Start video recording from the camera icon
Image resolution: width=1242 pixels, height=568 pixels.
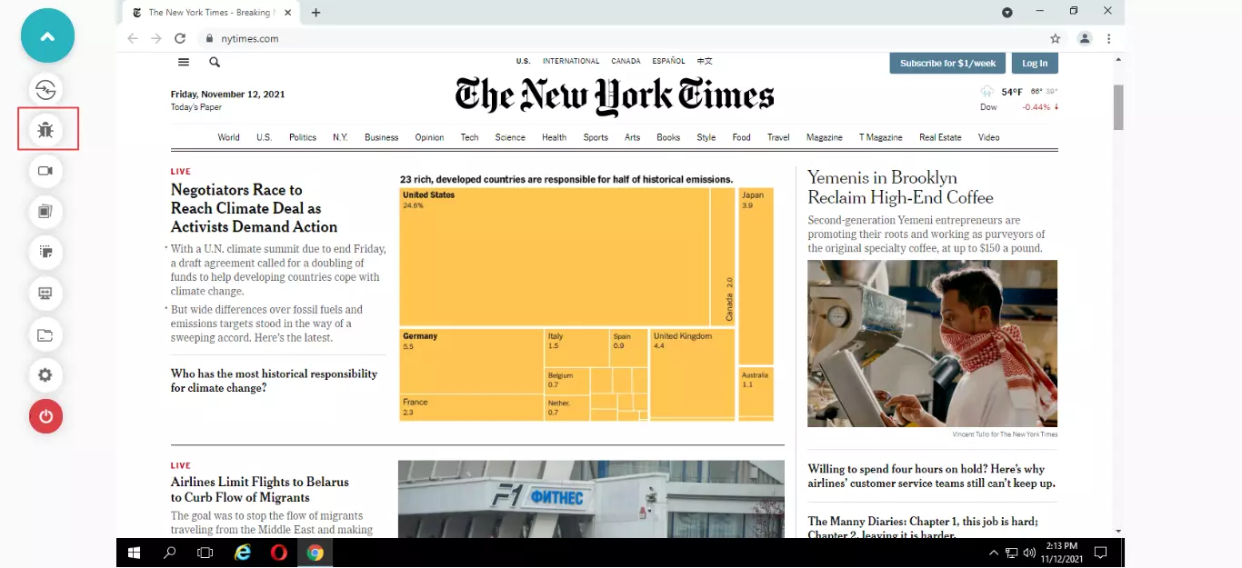[46, 171]
